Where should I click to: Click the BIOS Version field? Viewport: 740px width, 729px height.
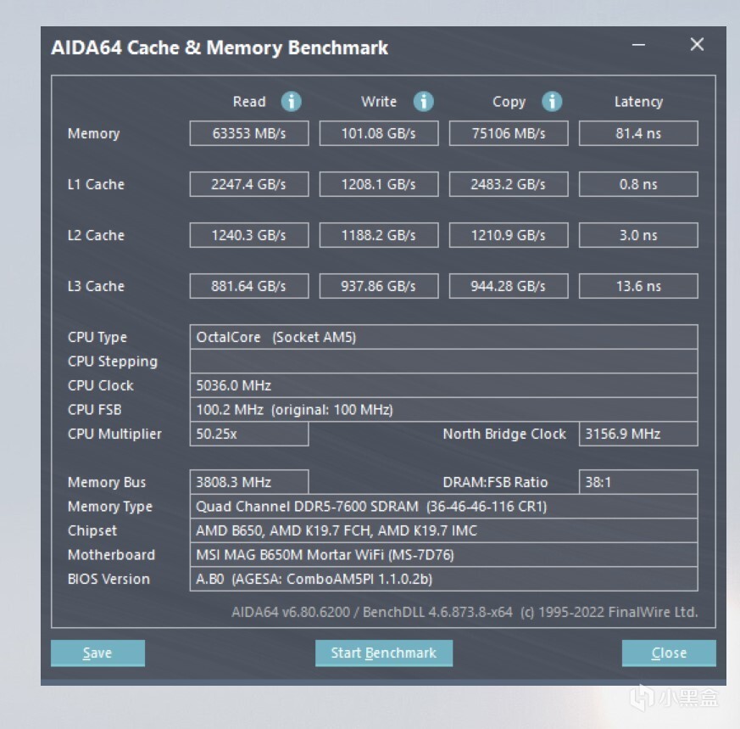[443, 579]
